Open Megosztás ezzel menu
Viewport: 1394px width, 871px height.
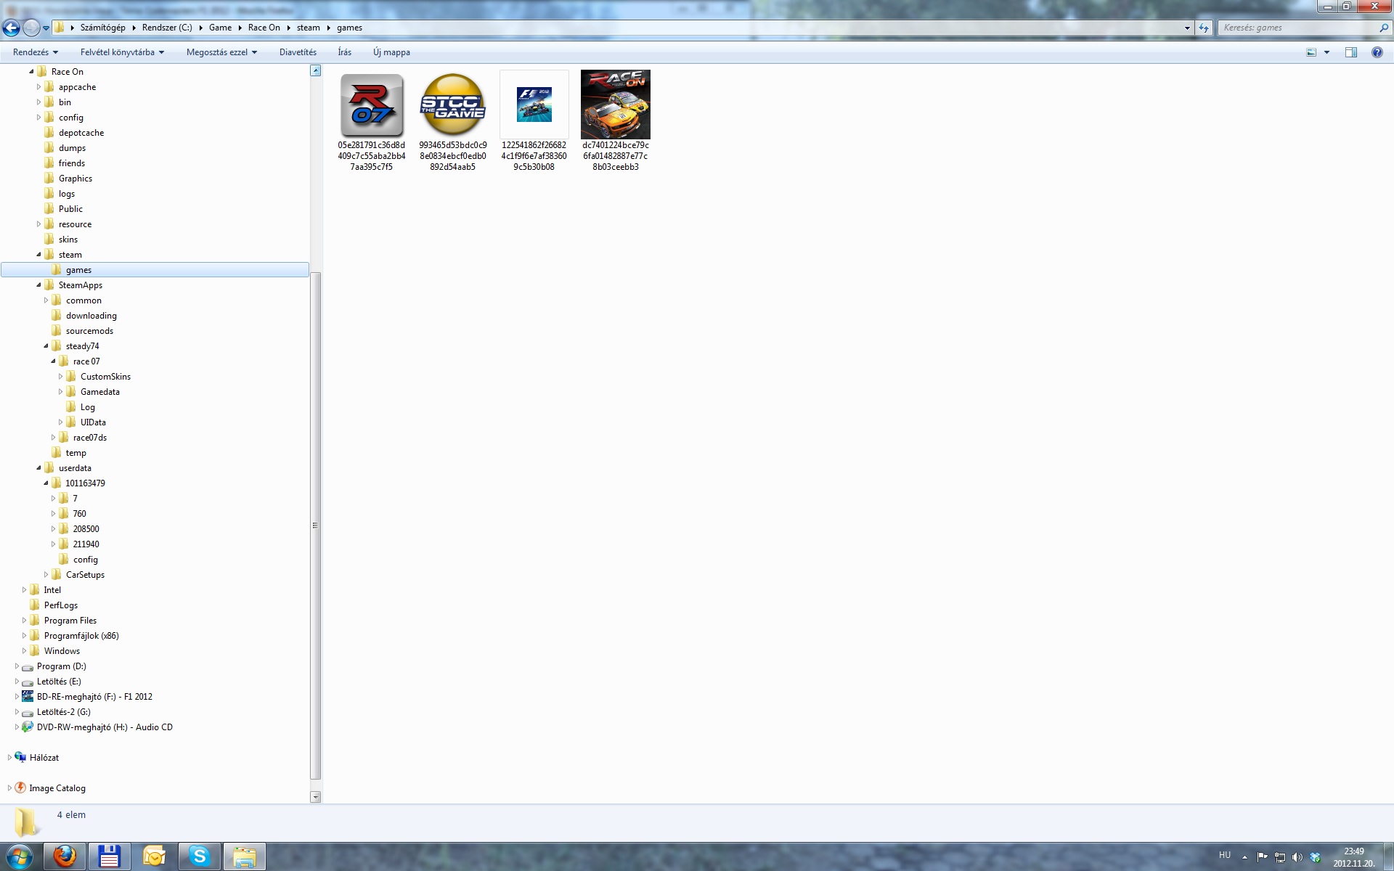click(221, 52)
